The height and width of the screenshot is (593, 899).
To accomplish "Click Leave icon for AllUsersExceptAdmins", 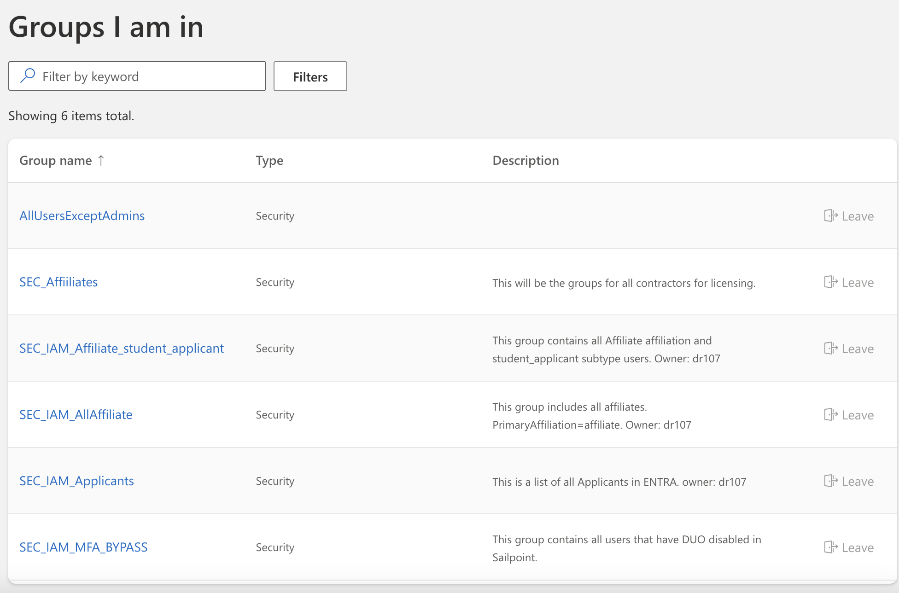I will pyautogui.click(x=831, y=215).
